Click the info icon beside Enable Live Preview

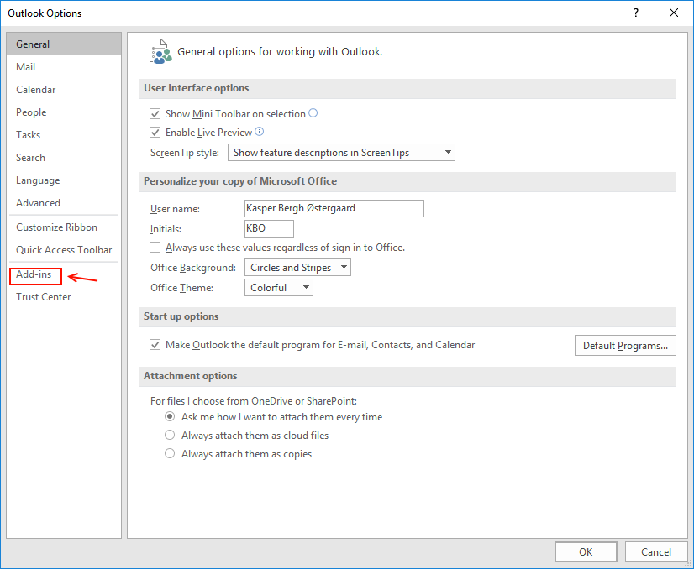click(260, 131)
